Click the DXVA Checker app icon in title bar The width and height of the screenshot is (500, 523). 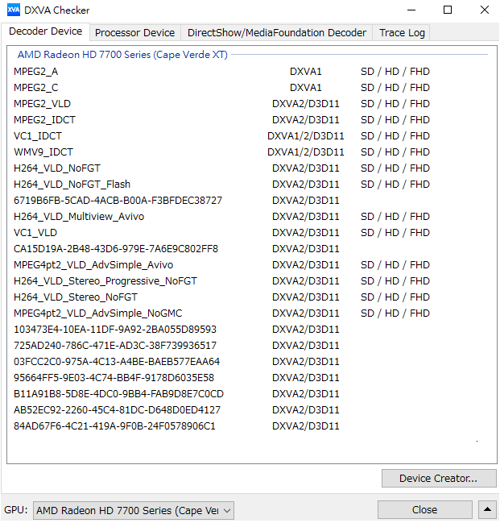point(14,10)
